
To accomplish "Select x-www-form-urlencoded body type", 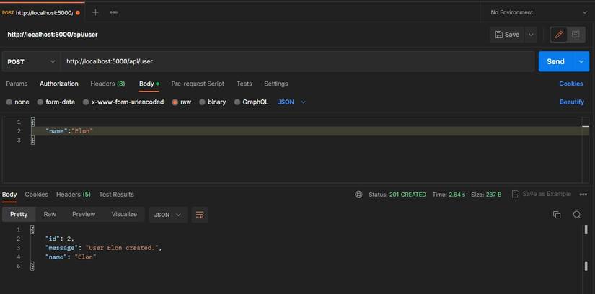I will pos(123,102).
